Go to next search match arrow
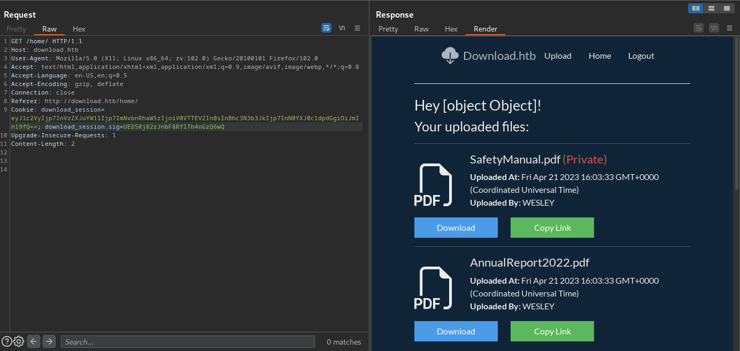The width and height of the screenshot is (740, 351). 49,341
